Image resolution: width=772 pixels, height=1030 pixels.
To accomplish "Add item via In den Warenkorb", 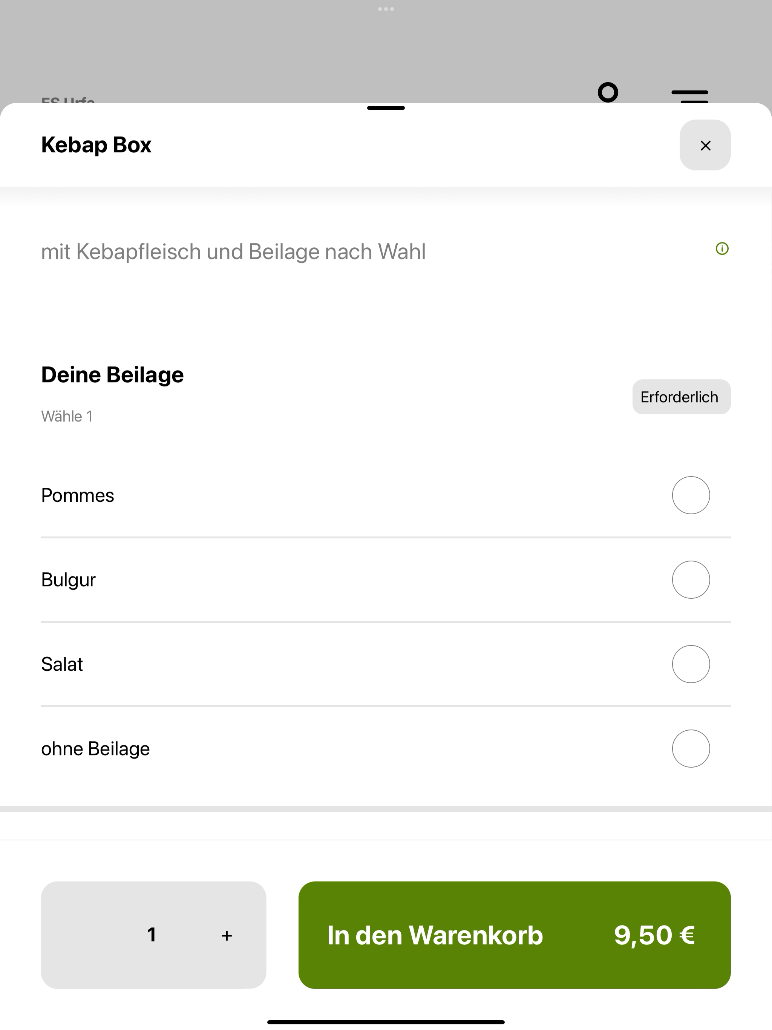I will pyautogui.click(x=515, y=935).
